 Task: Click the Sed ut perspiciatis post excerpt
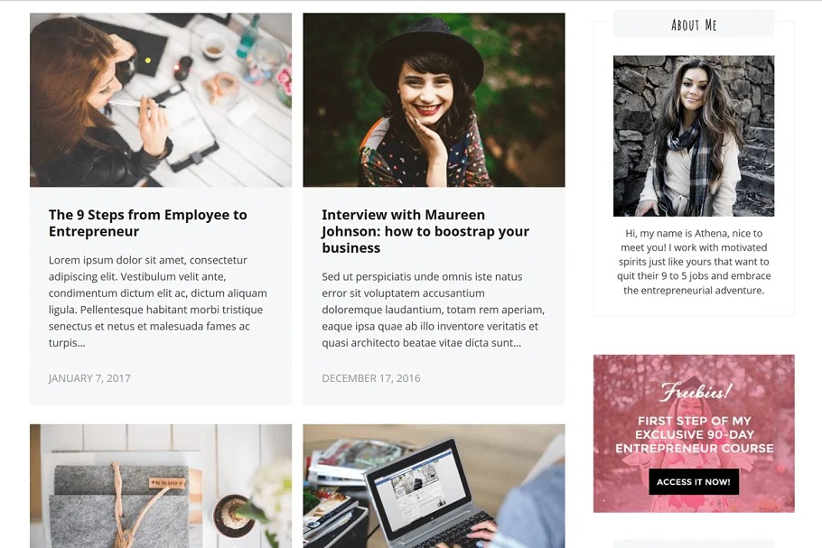(x=434, y=310)
